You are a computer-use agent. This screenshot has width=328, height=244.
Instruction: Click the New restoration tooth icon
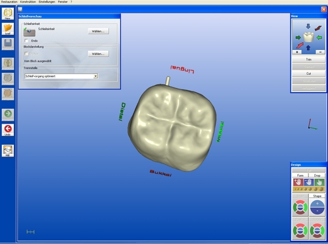tap(8, 13)
